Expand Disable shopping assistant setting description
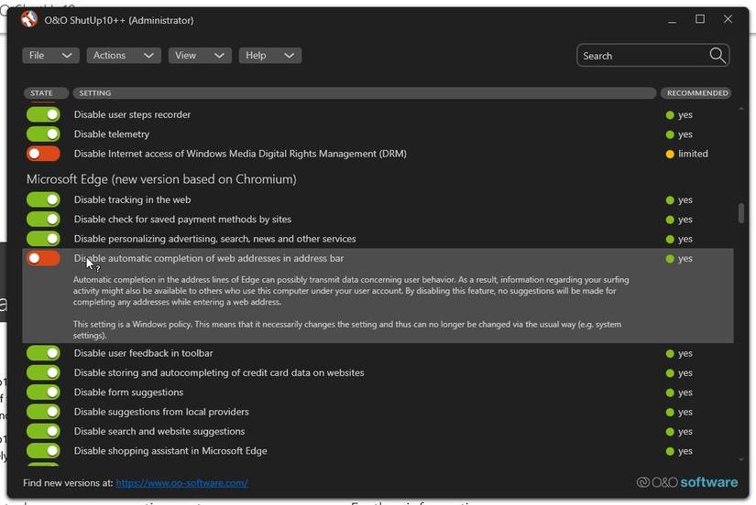 [x=170, y=451]
